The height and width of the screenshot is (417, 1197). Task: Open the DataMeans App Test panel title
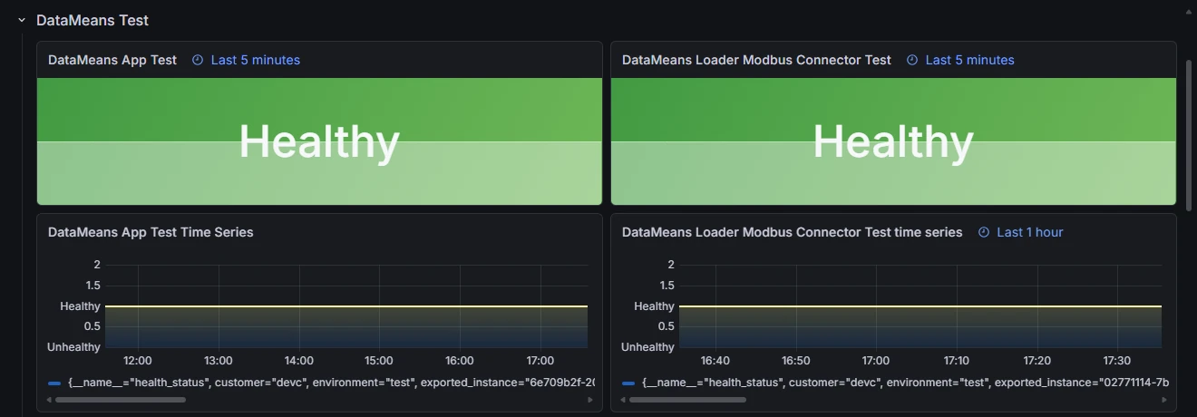(112, 60)
